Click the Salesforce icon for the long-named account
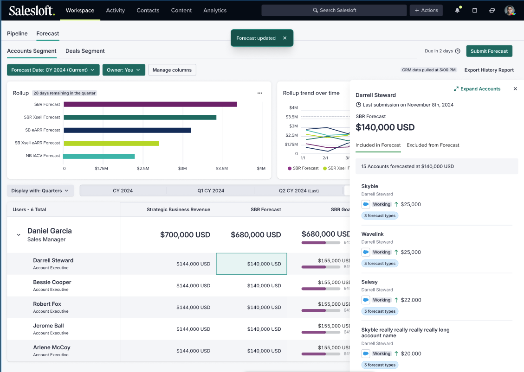The image size is (524, 372). [366, 353]
